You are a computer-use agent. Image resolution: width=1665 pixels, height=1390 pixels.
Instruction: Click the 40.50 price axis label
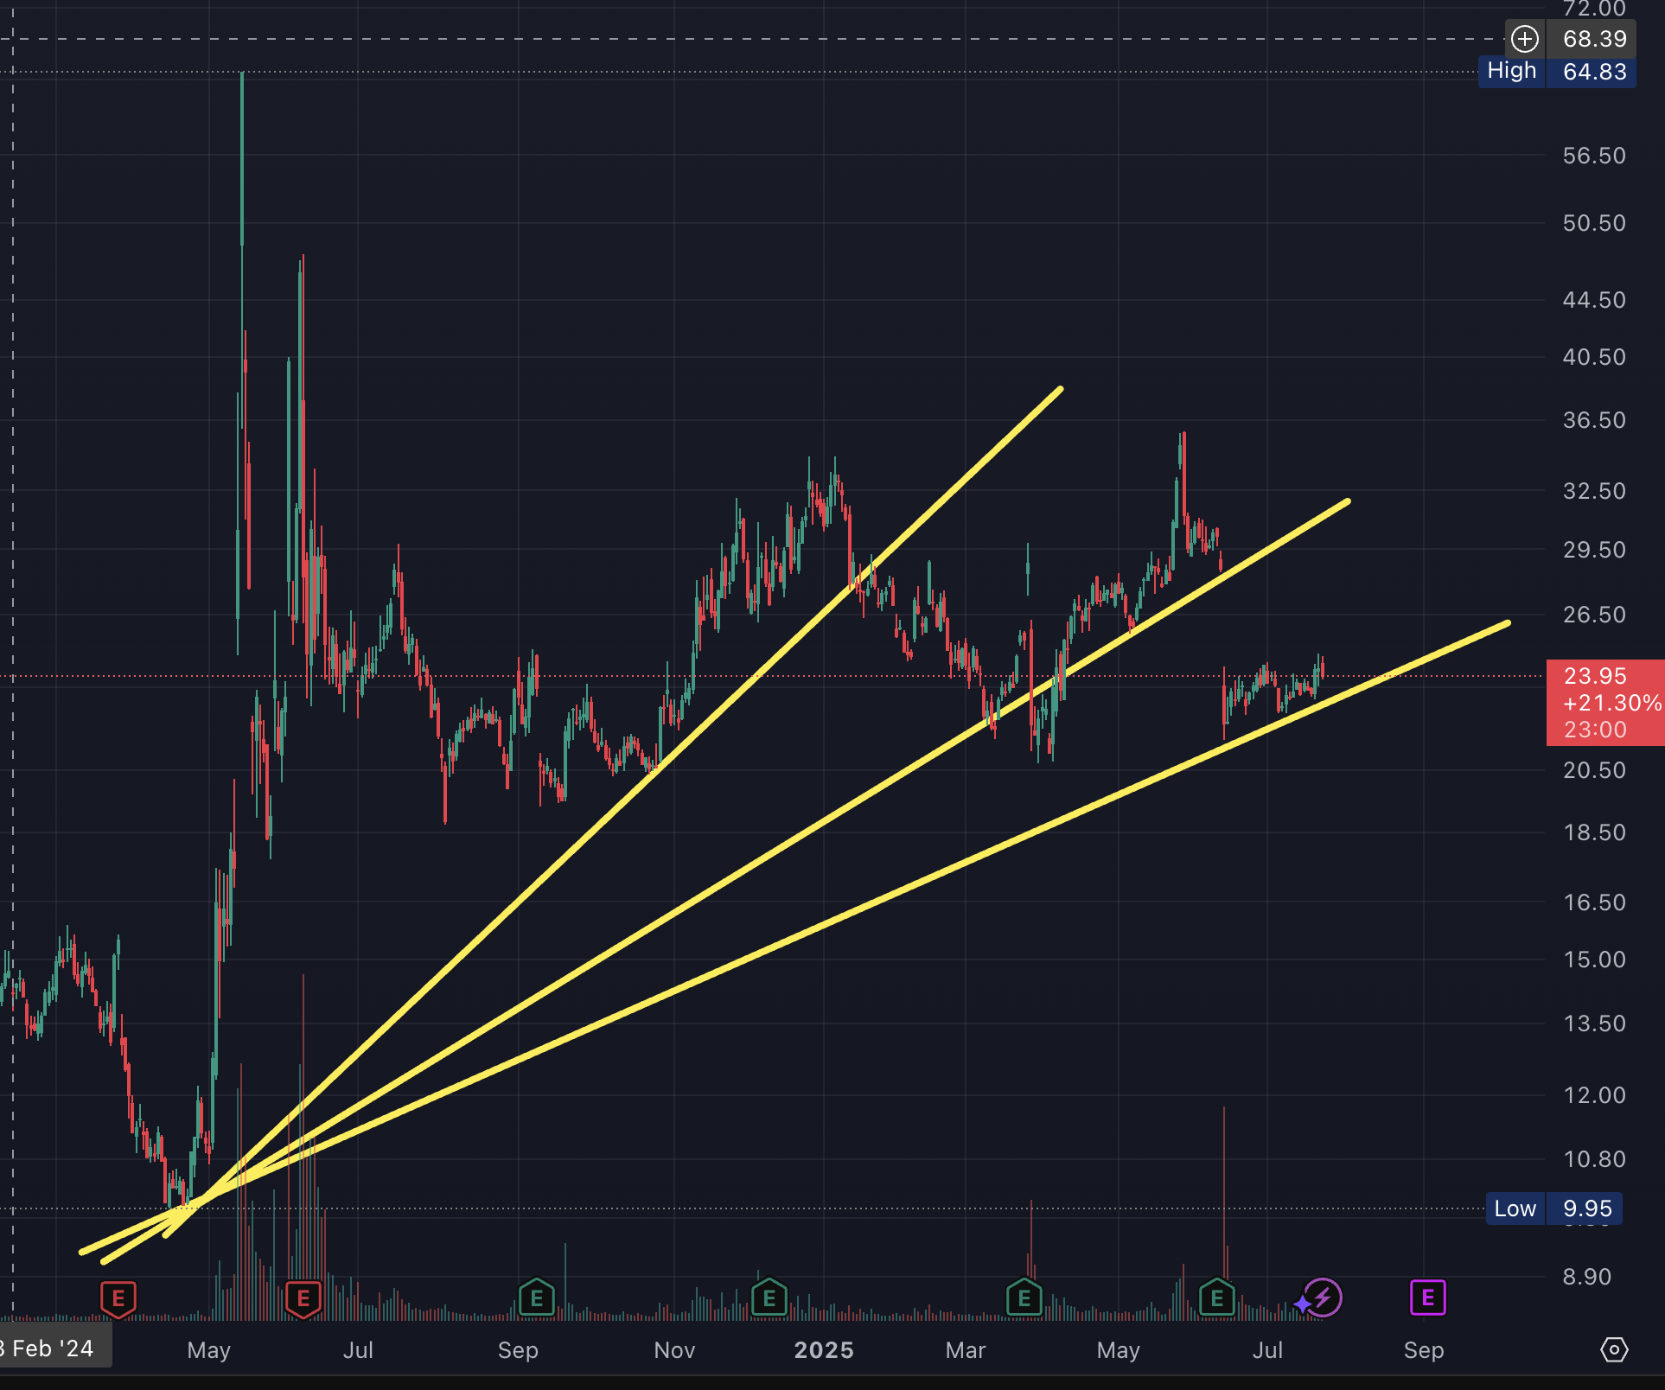[x=1594, y=357]
